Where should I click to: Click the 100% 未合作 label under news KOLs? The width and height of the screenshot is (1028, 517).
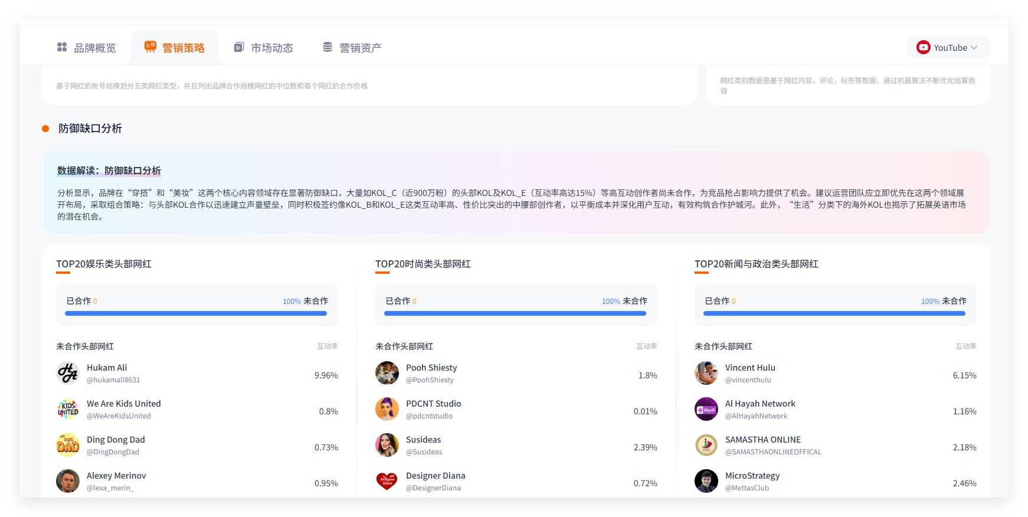pos(944,301)
